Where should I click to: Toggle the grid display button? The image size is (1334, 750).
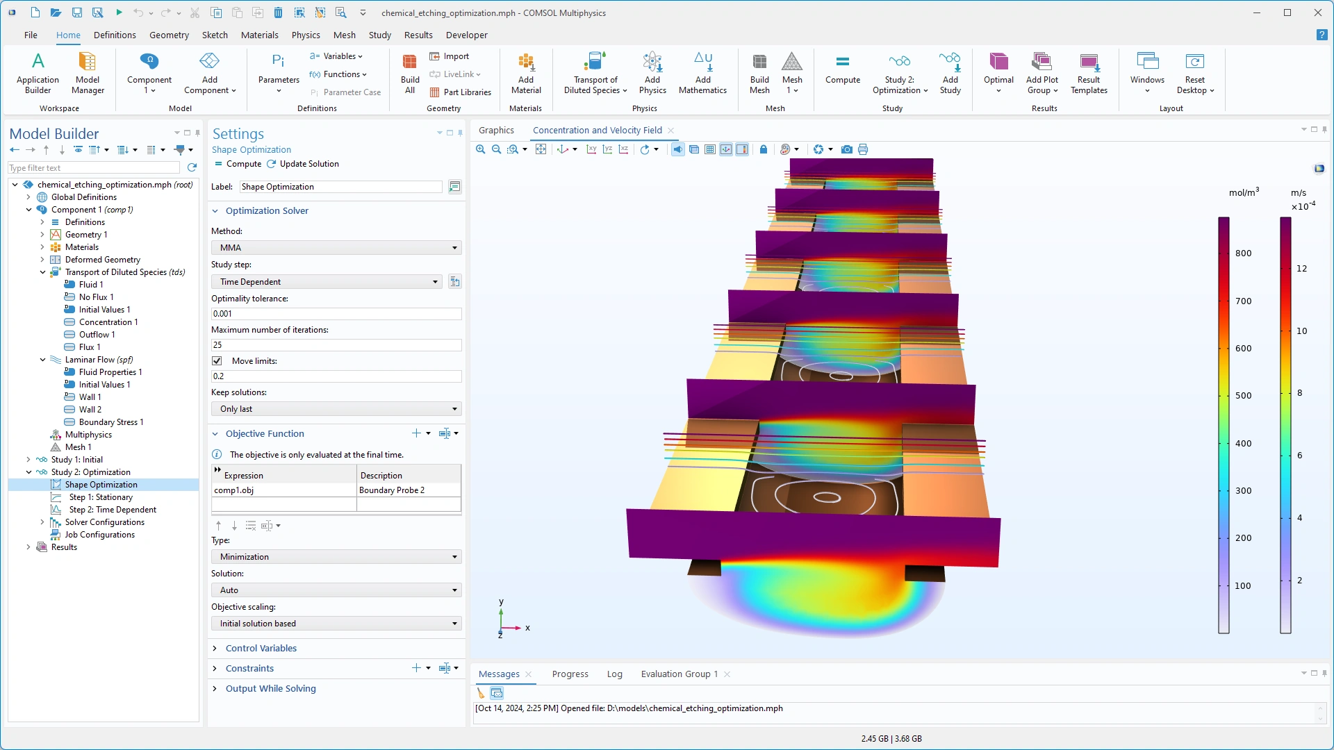click(x=710, y=149)
